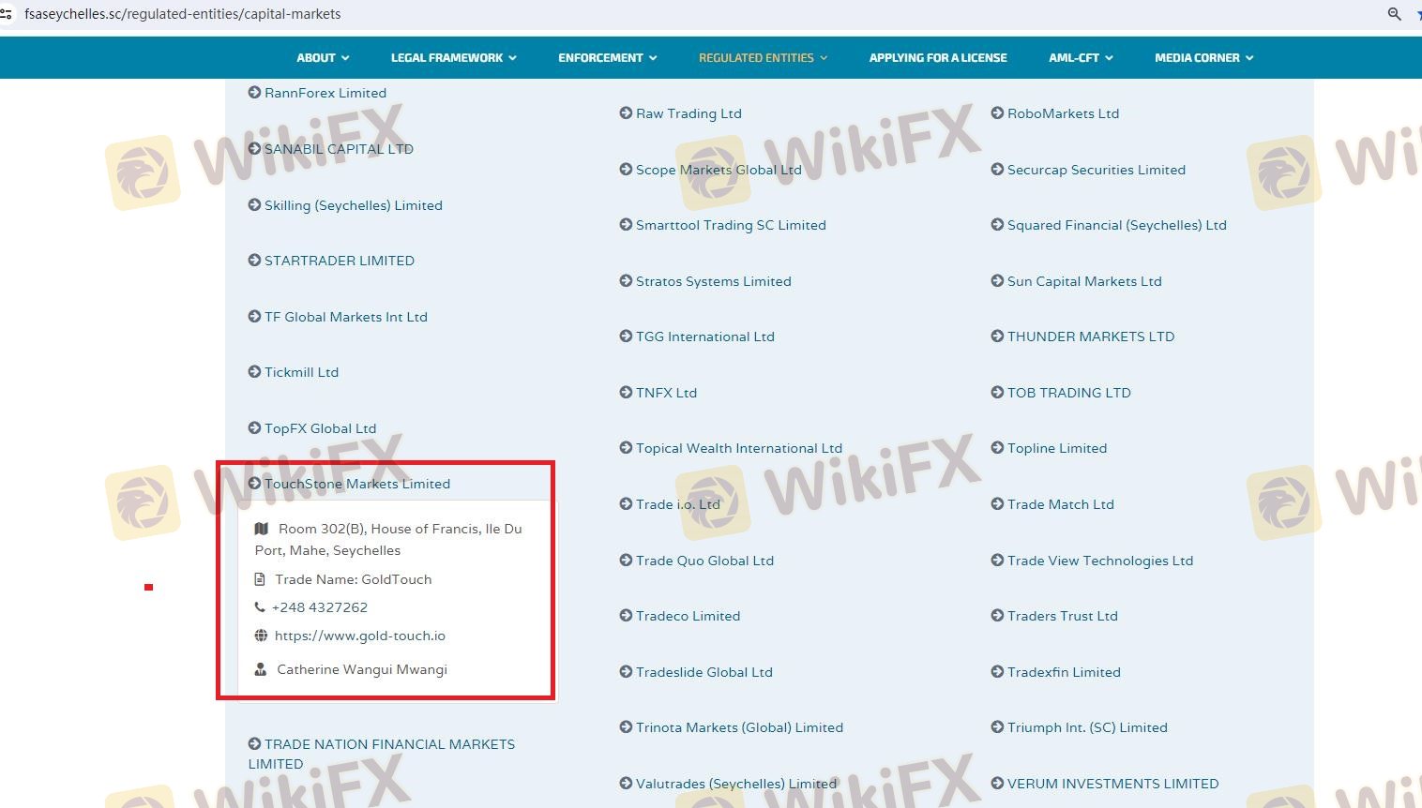The height and width of the screenshot is (808, 1422).
Task: Expand the STARTRADER LIMITED entry
Action: pyautogui.click(x=339, y=261)
